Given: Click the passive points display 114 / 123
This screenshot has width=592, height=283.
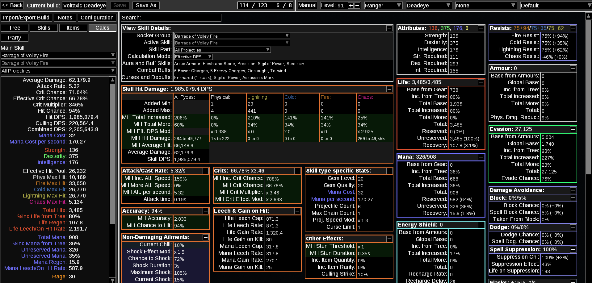Looking at the screenshot, I should pyautogui.click(x=253, y=5).
